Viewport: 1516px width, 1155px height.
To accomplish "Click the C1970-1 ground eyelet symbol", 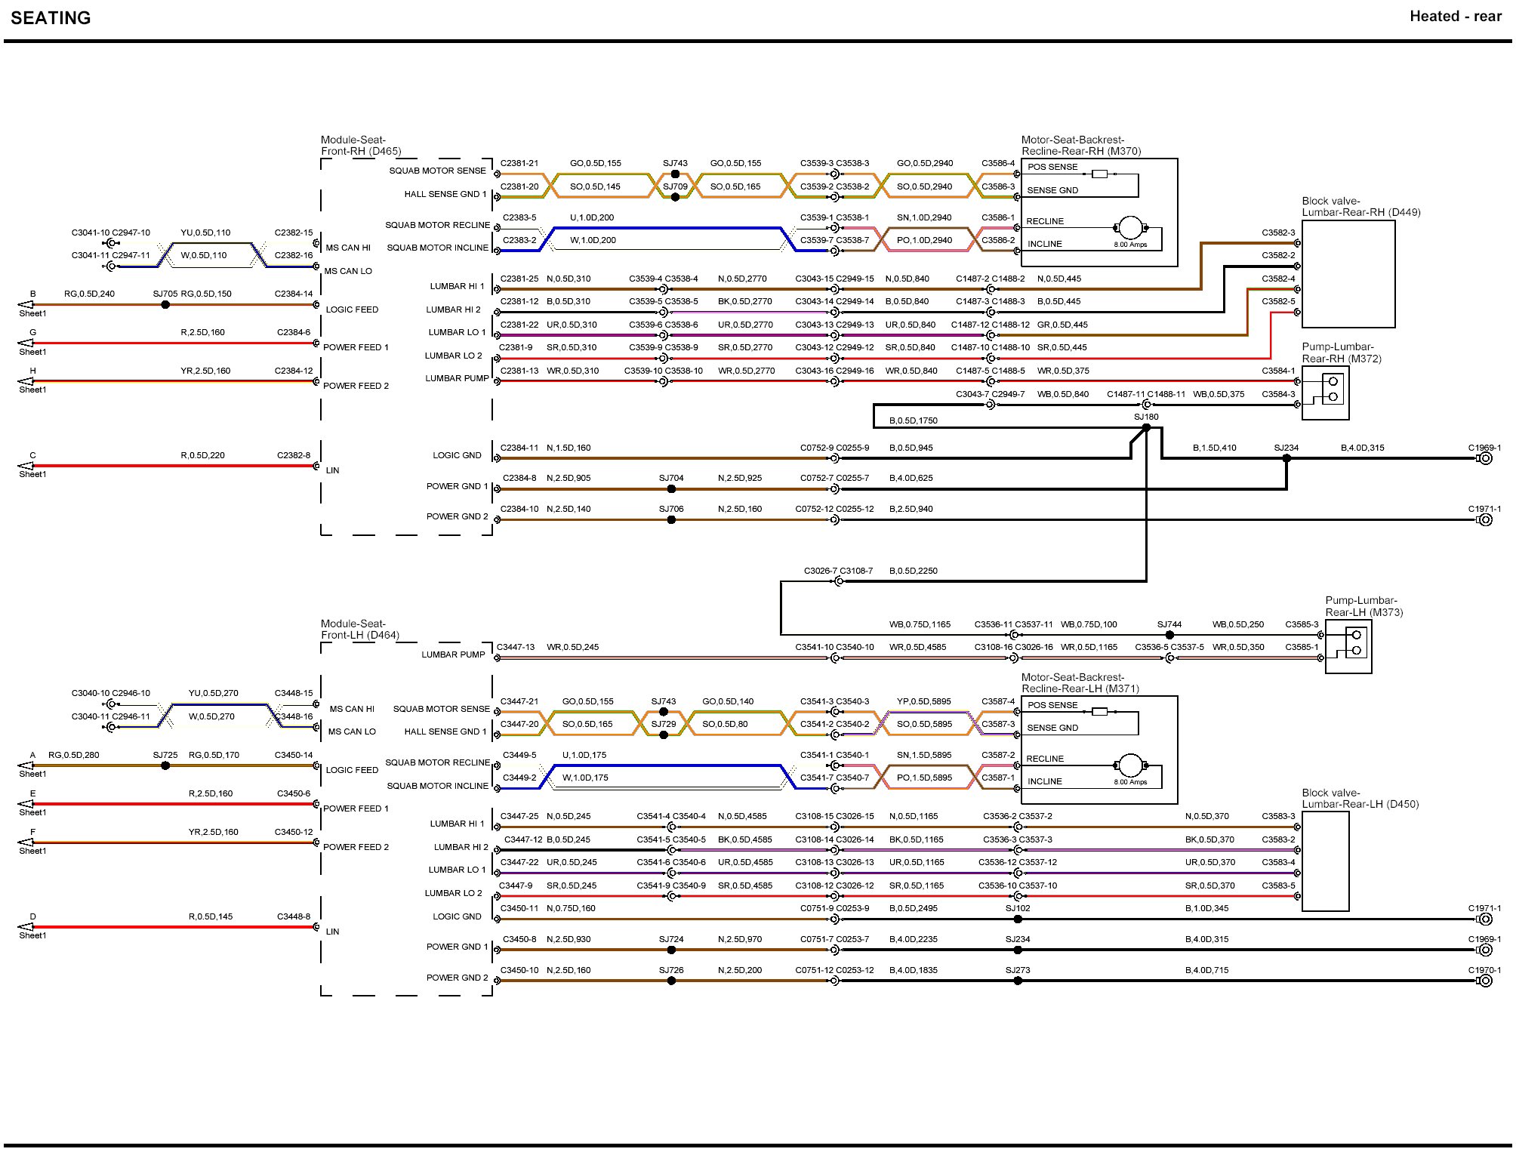I will point(1485,981).
